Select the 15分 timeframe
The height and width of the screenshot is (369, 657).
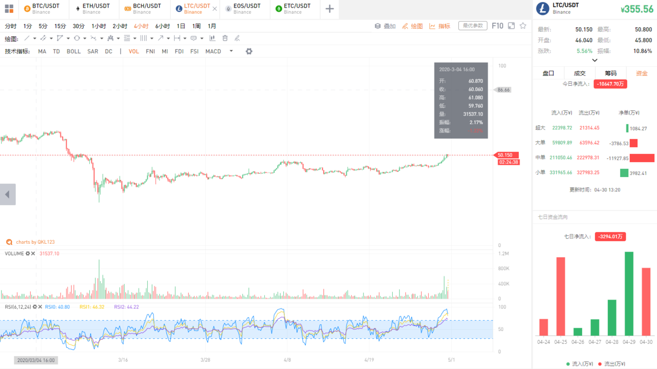coord(60,26)
